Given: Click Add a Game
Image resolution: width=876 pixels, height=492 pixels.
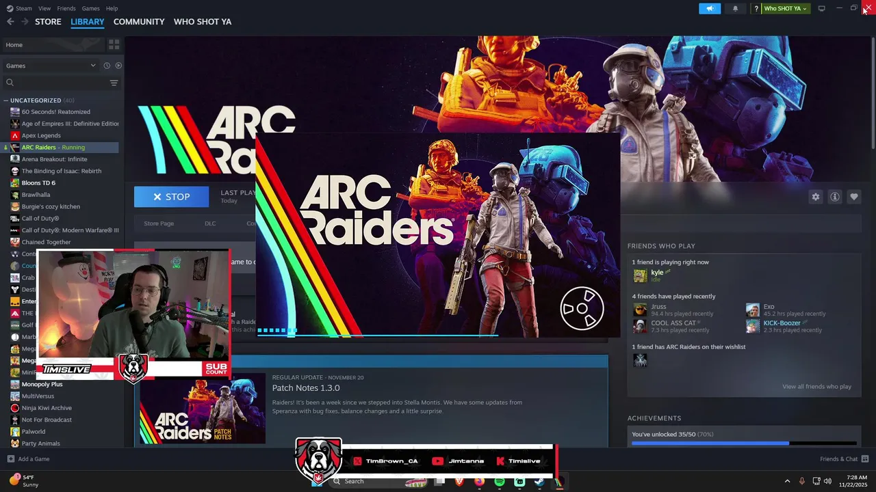Looking at the screenshot, I should (x=28, y=459).
